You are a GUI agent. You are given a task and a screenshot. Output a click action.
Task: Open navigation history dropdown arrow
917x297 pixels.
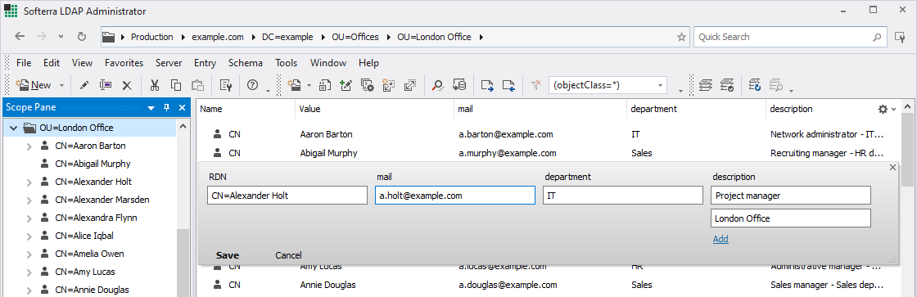[x=61, y=37]
